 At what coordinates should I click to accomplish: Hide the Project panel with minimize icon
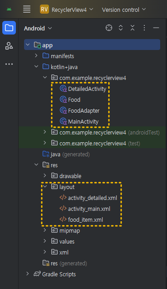pos(156,28)
